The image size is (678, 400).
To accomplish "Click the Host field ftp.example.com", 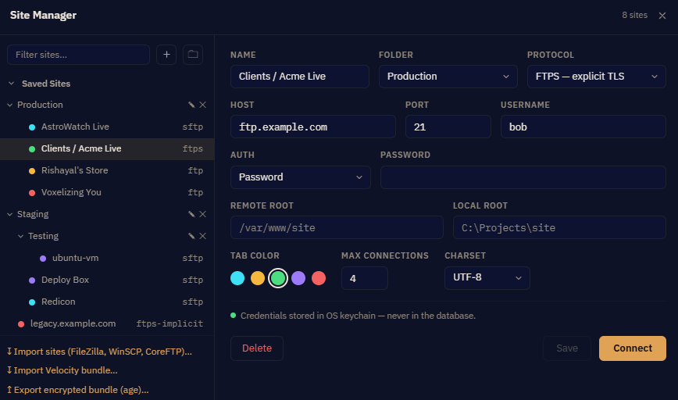I will [313, 127].
